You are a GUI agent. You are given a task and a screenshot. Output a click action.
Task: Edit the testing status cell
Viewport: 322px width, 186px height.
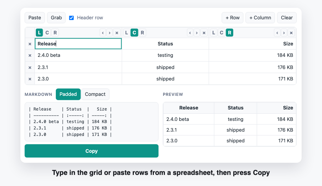165,55
